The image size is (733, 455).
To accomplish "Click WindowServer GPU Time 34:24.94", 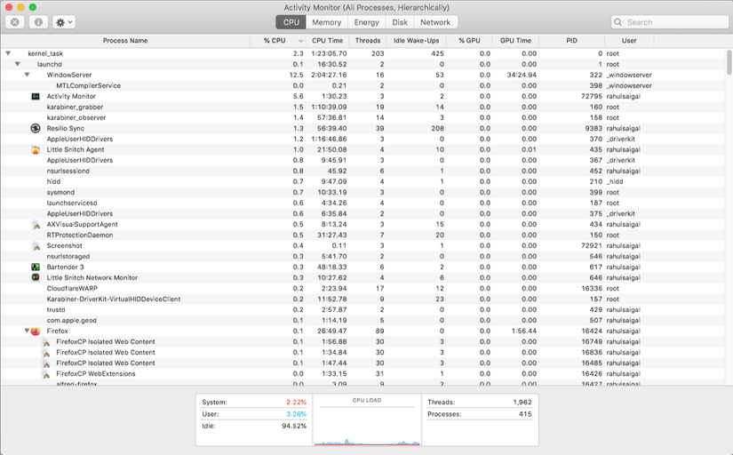I will (522, 75).
